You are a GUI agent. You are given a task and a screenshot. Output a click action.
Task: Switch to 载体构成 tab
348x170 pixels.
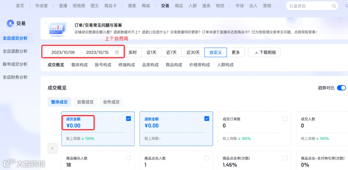tap(80, 65)
